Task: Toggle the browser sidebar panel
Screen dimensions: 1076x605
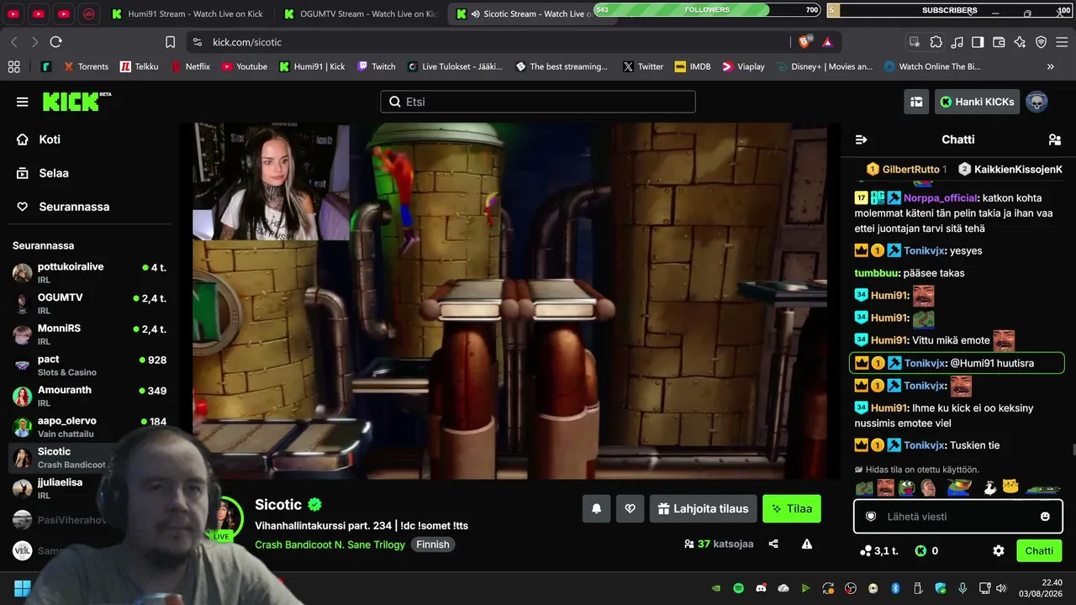Action: 978,42
